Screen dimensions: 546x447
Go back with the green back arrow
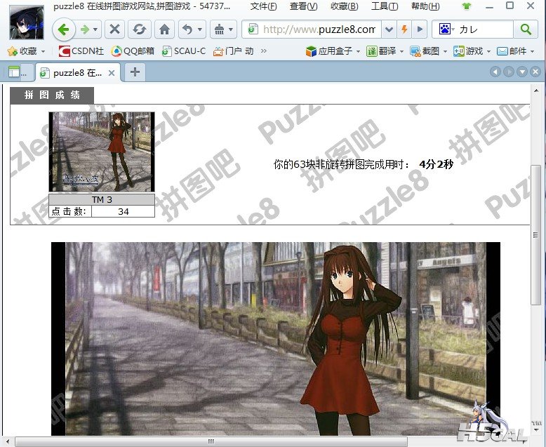tap(64, 29)
